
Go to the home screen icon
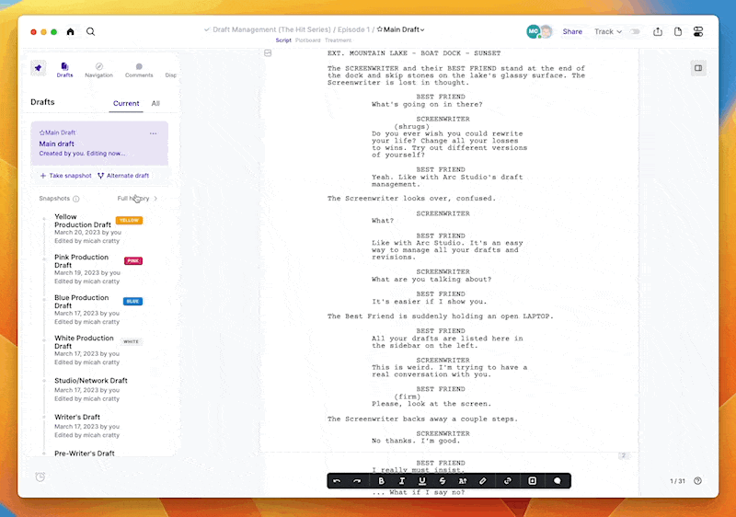tap(71, 31)
